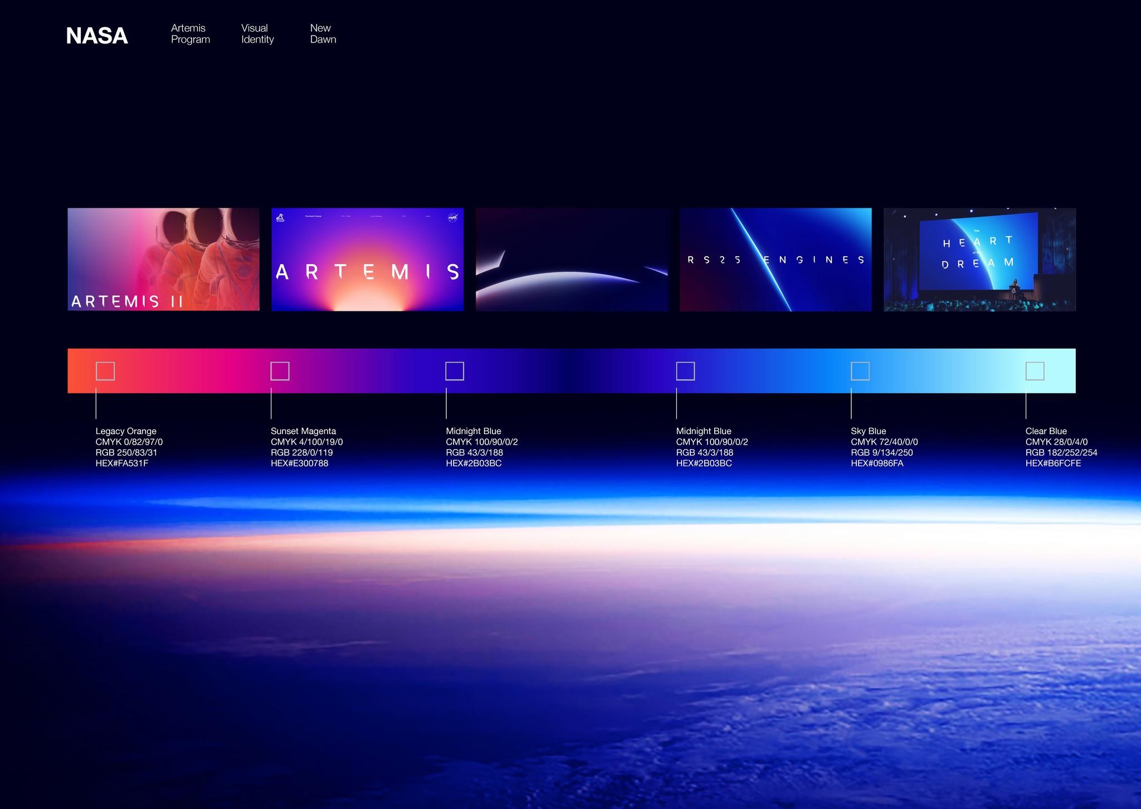Image resolution: width=1141 pixels, height=809 pixels.
Task: Select the text RGB 182/252/254
Action: coord(1061,452)
